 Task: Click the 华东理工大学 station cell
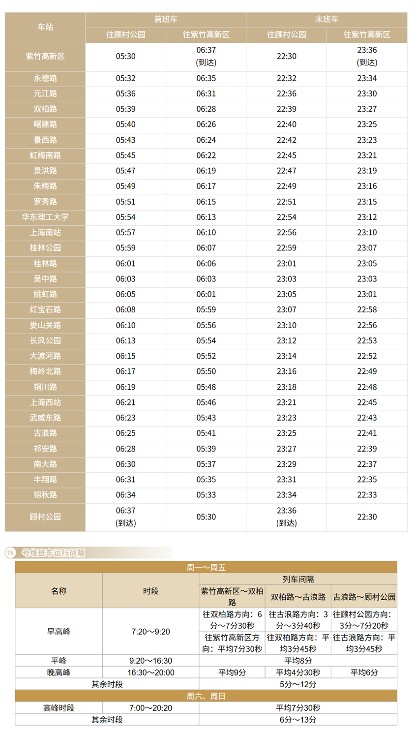[x=45, y=217]
